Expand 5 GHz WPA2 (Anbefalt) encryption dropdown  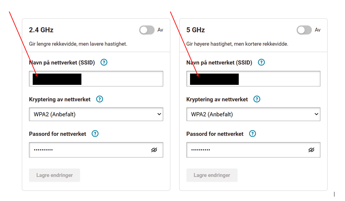tap(253, 114)
